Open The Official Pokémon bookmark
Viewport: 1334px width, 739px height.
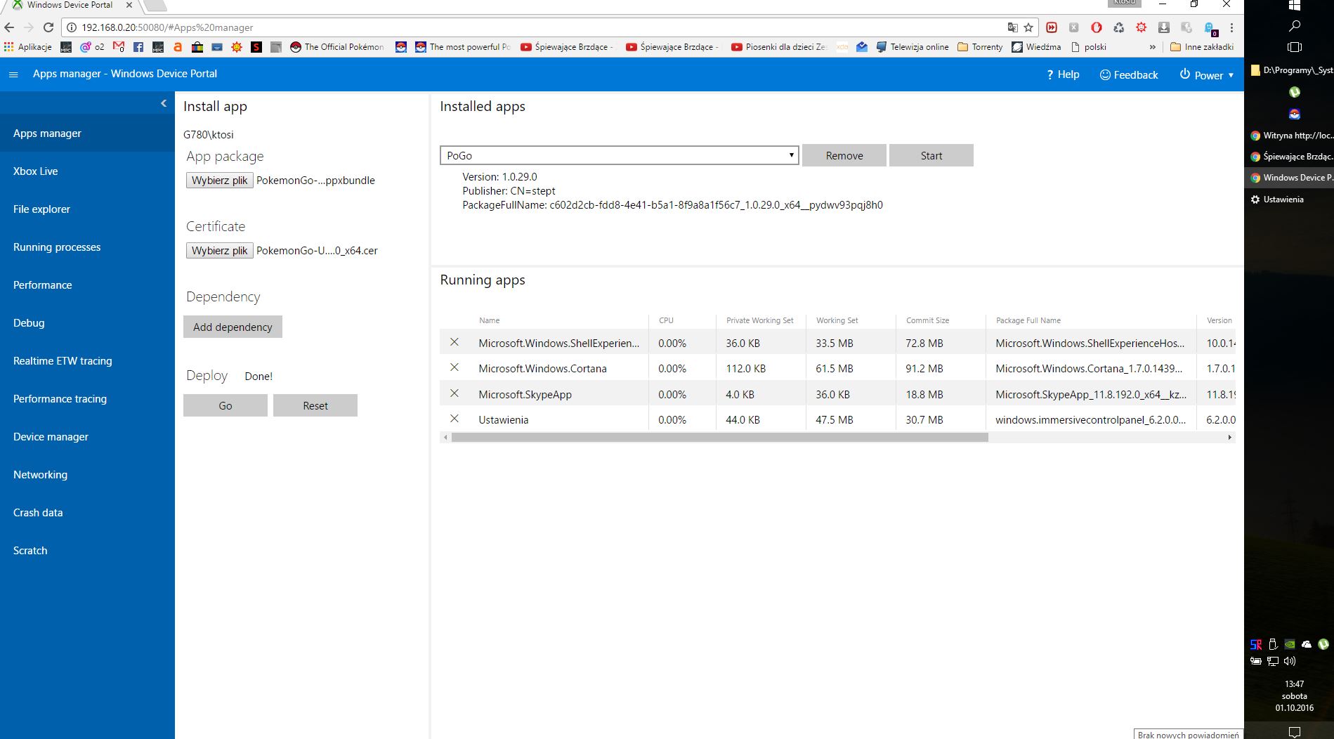pyautogui.click(x=337, y=47)
